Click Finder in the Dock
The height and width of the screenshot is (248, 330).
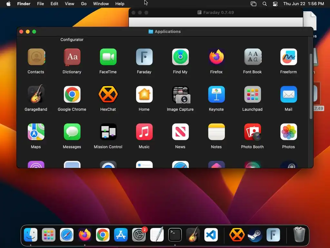31,235
